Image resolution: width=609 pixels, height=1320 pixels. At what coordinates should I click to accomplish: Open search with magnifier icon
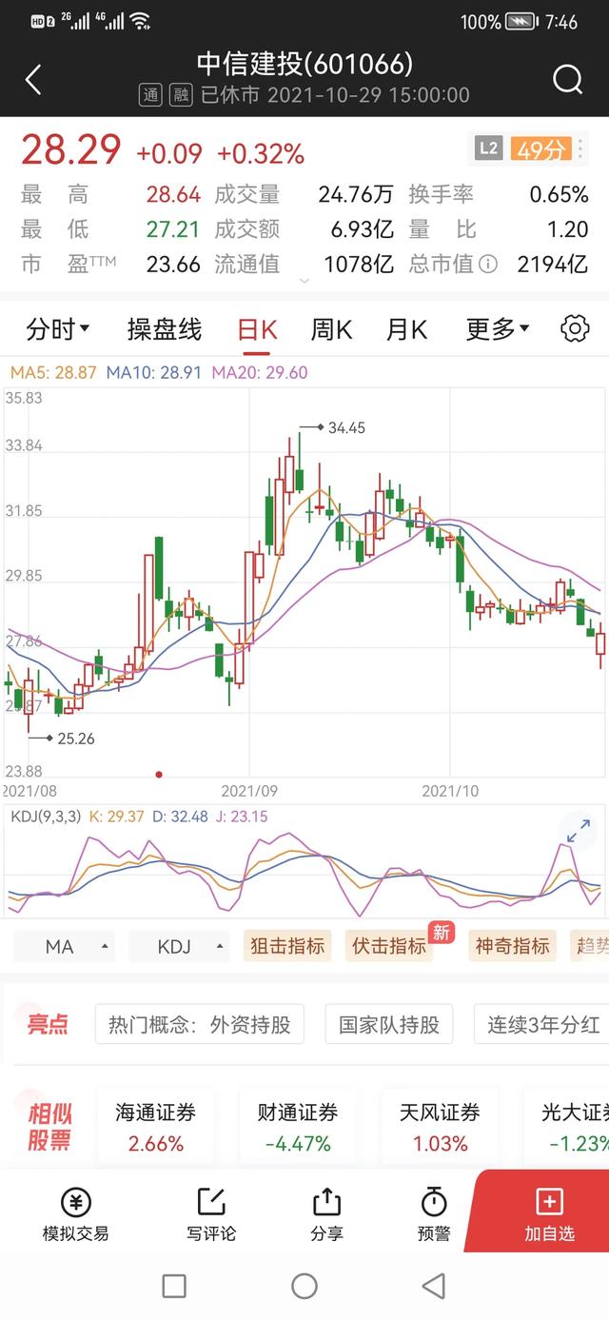coord(567,80)
